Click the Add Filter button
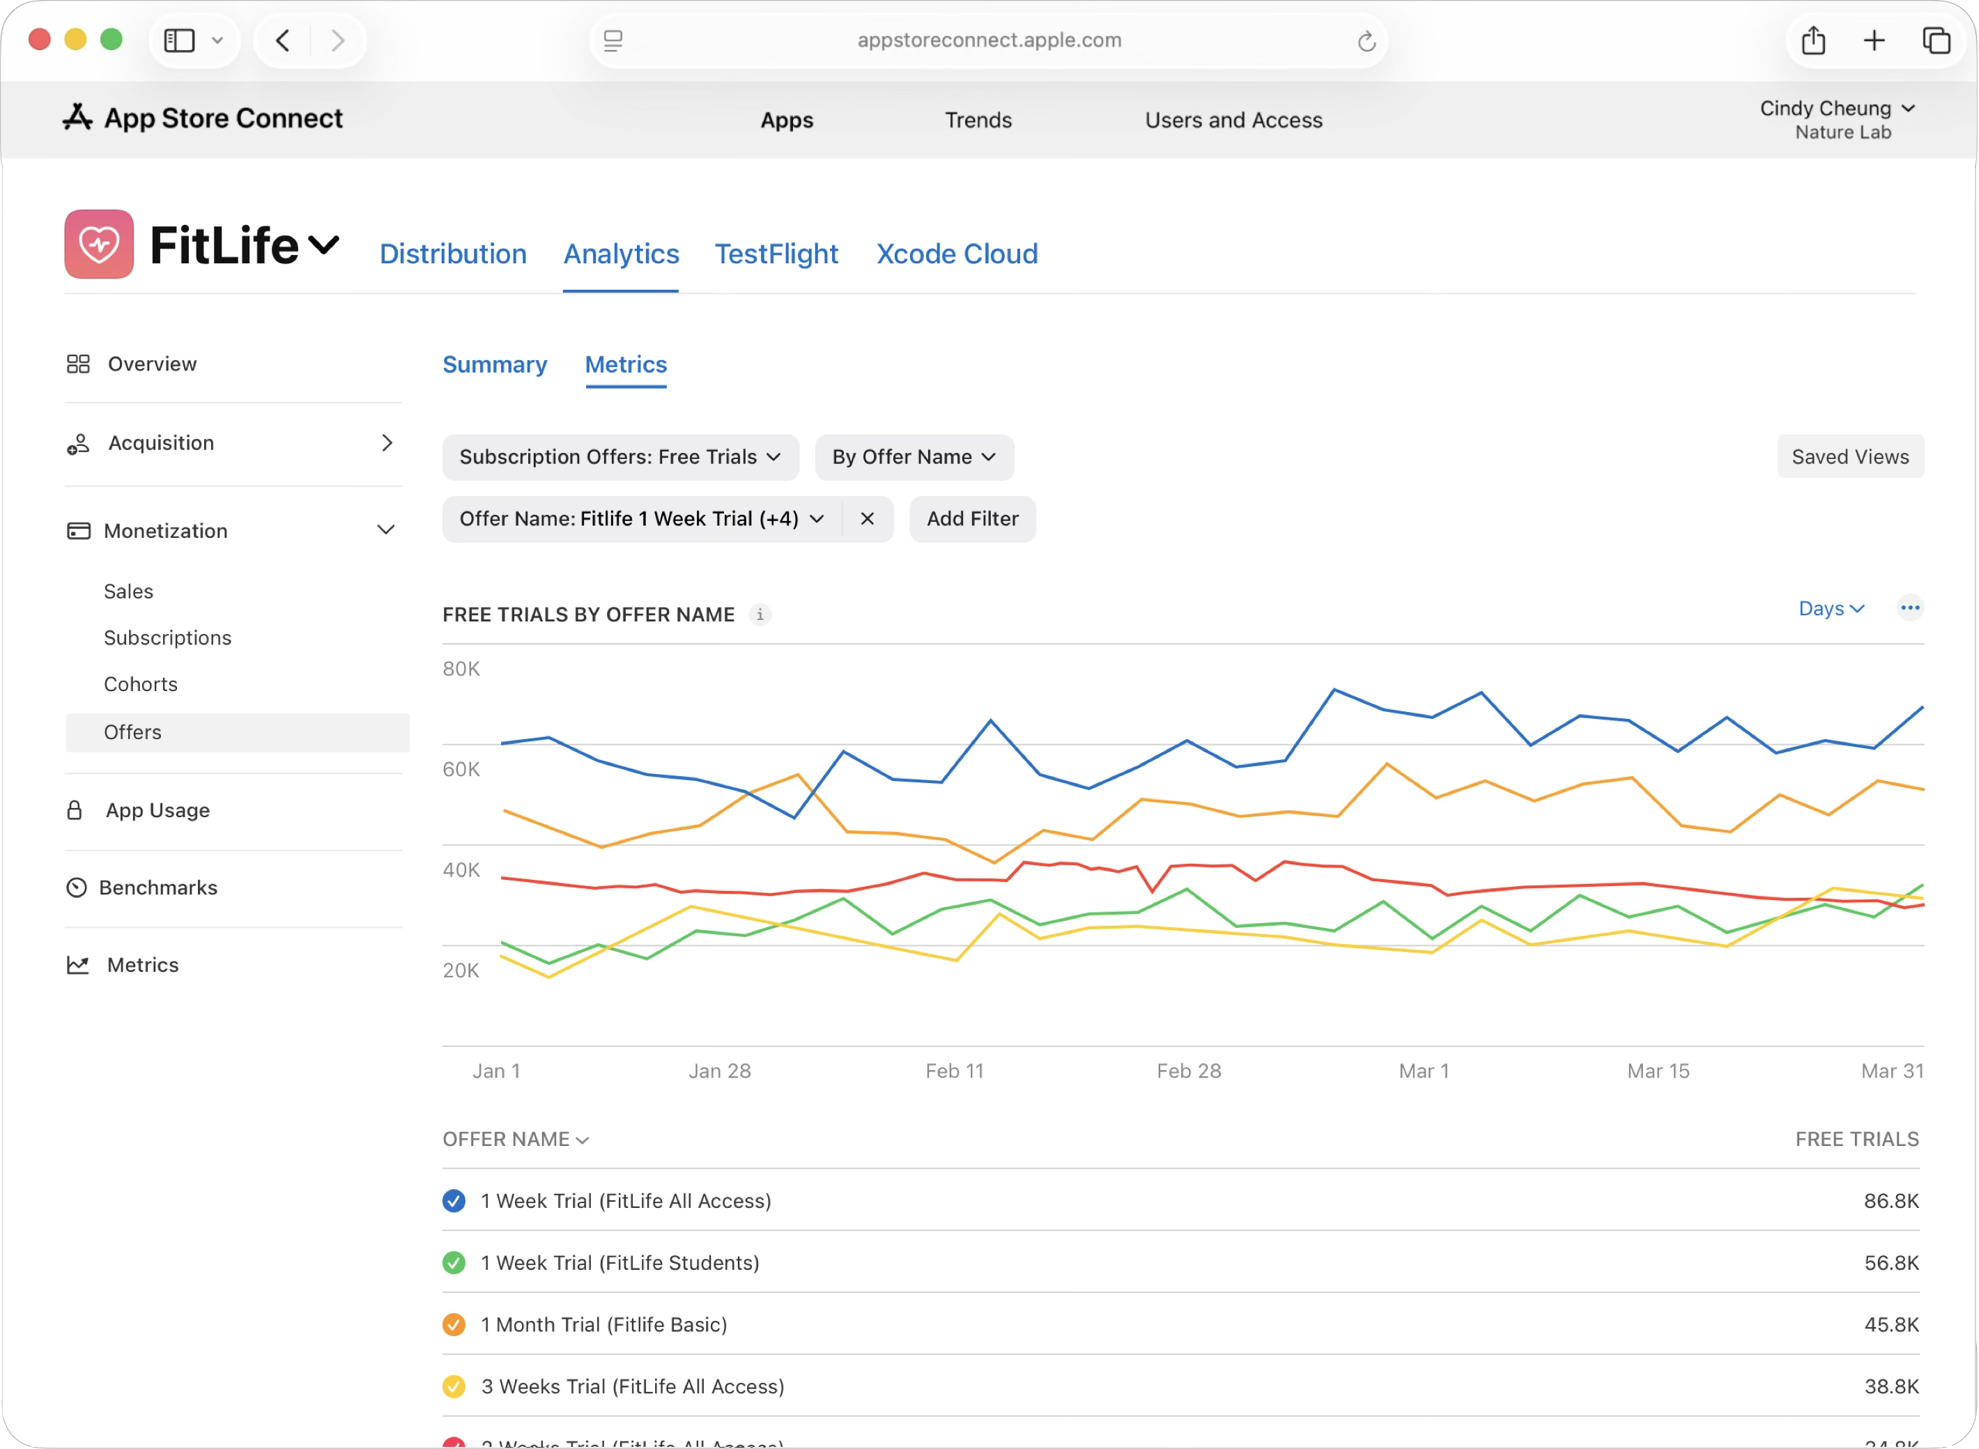This screenshot has height=1449, width=1979. point(972,519)
